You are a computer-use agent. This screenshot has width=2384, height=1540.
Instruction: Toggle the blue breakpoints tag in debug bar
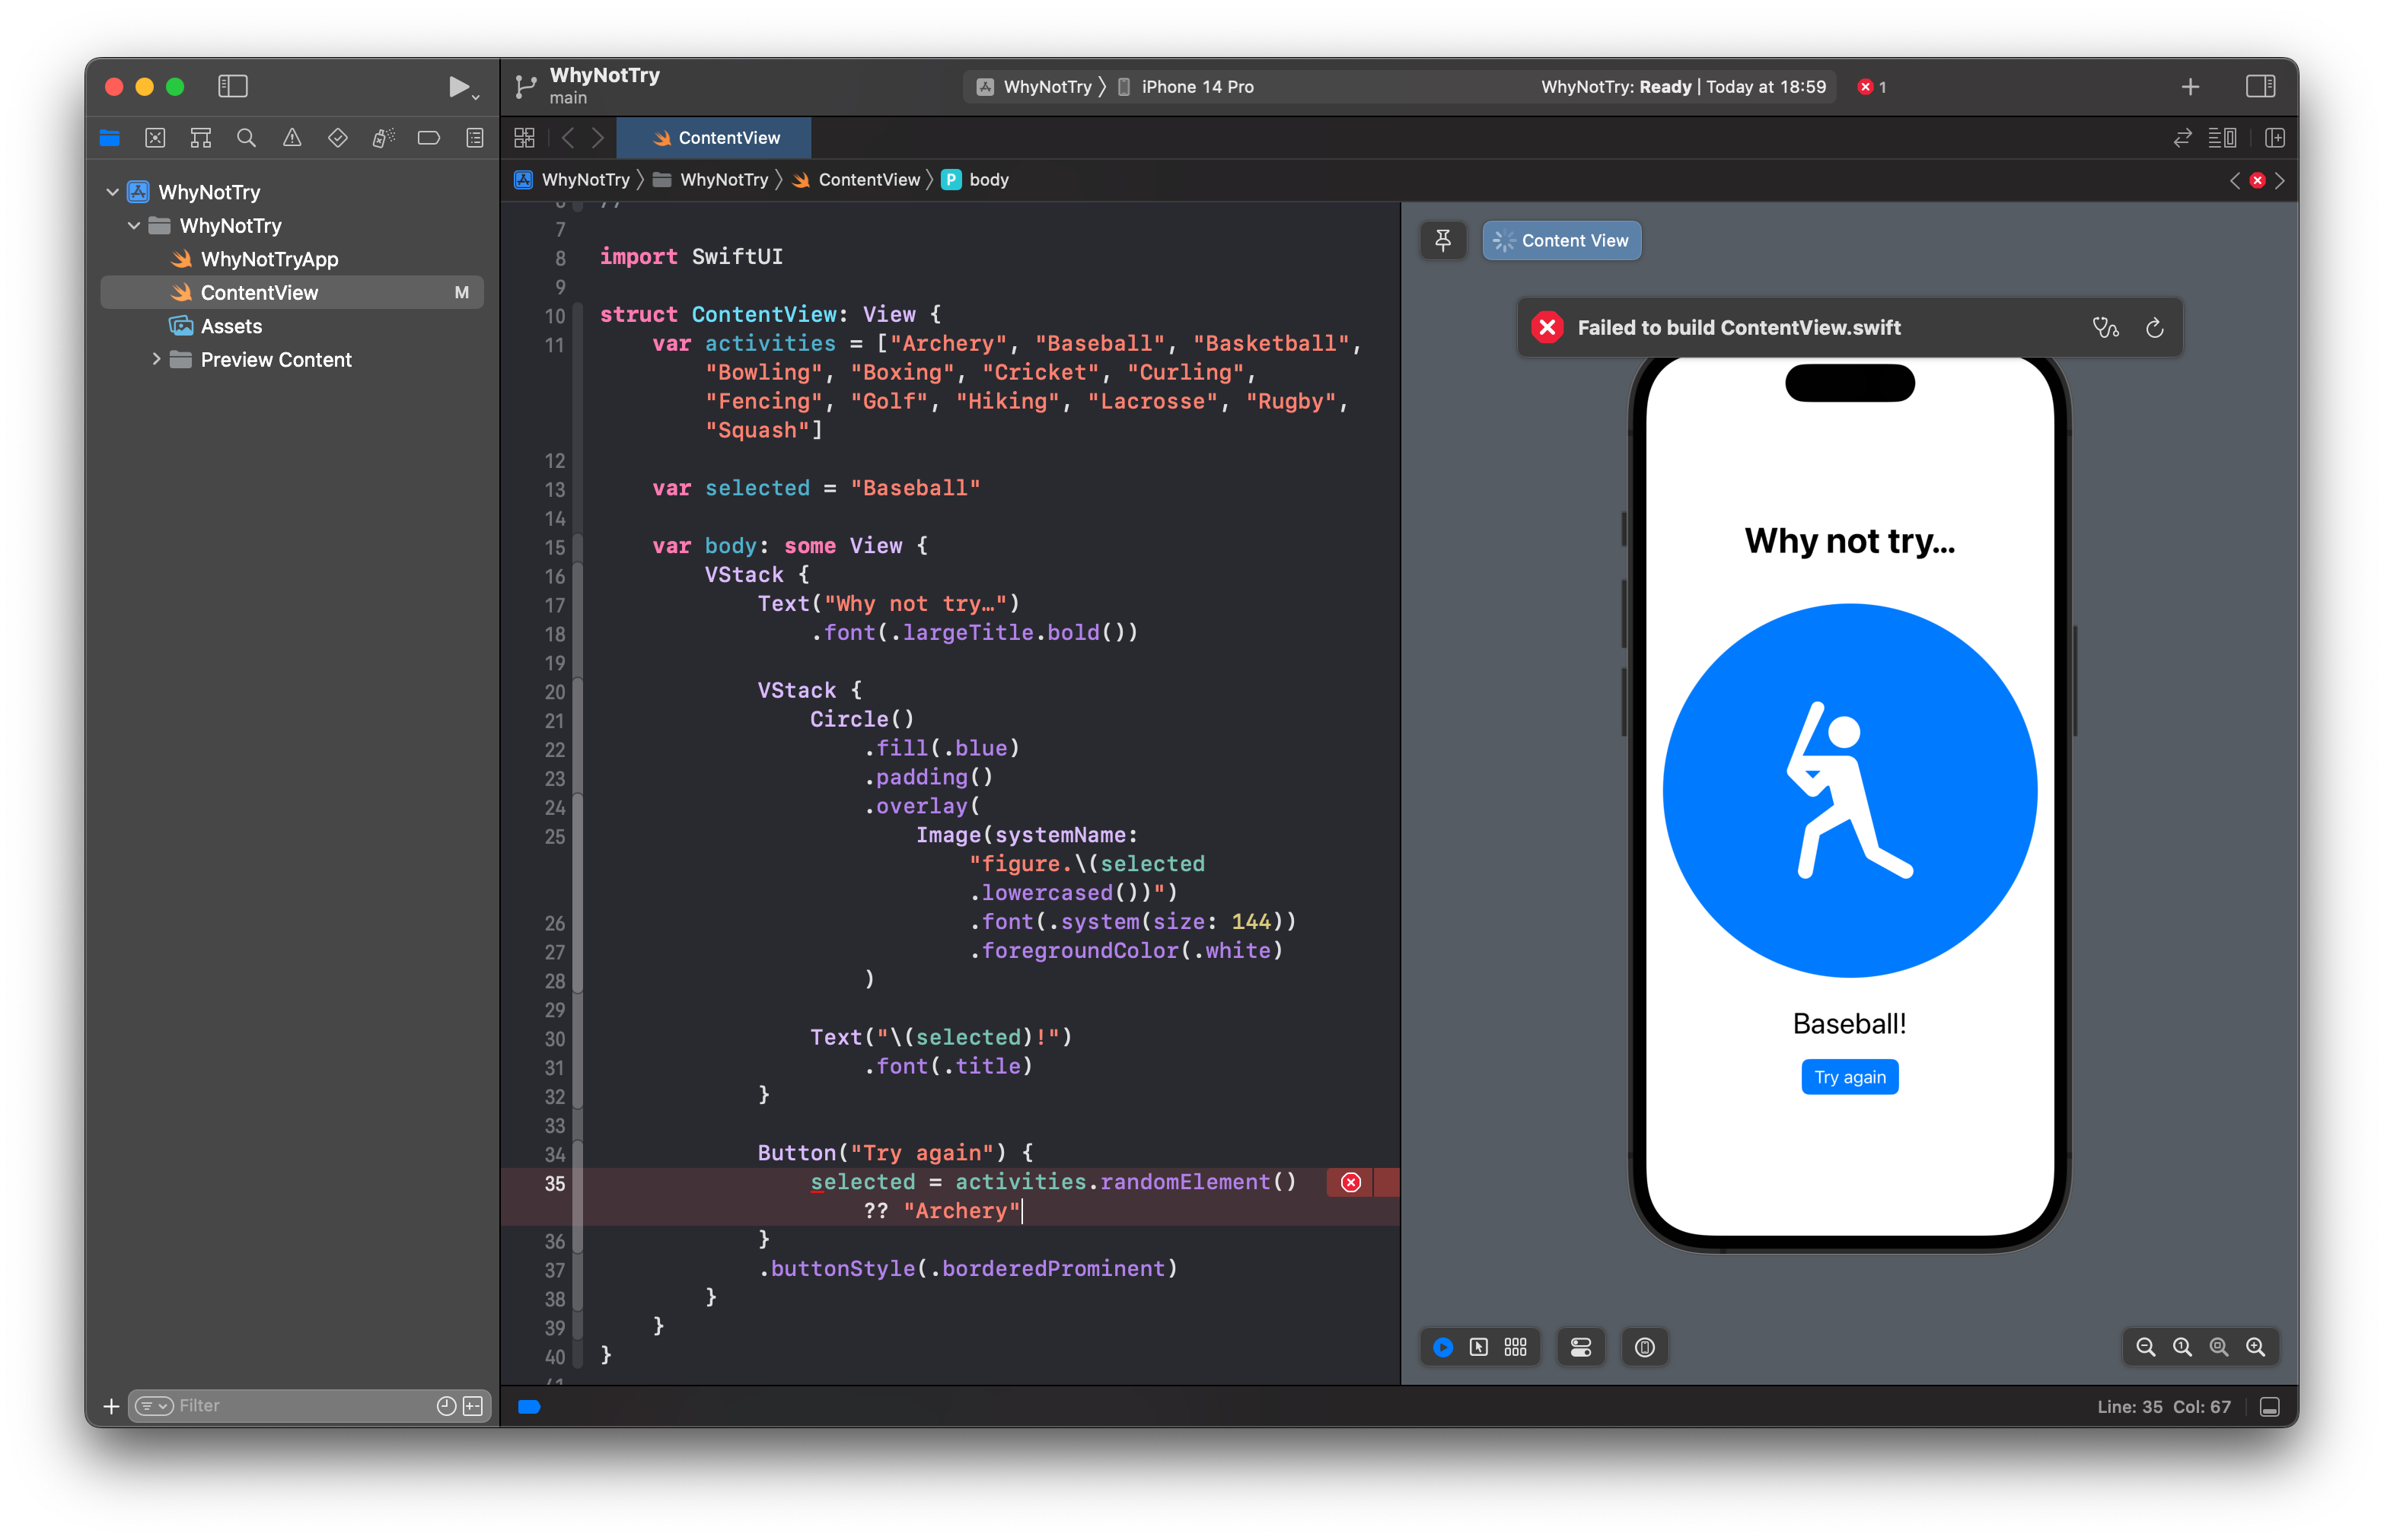point(529,1407)
